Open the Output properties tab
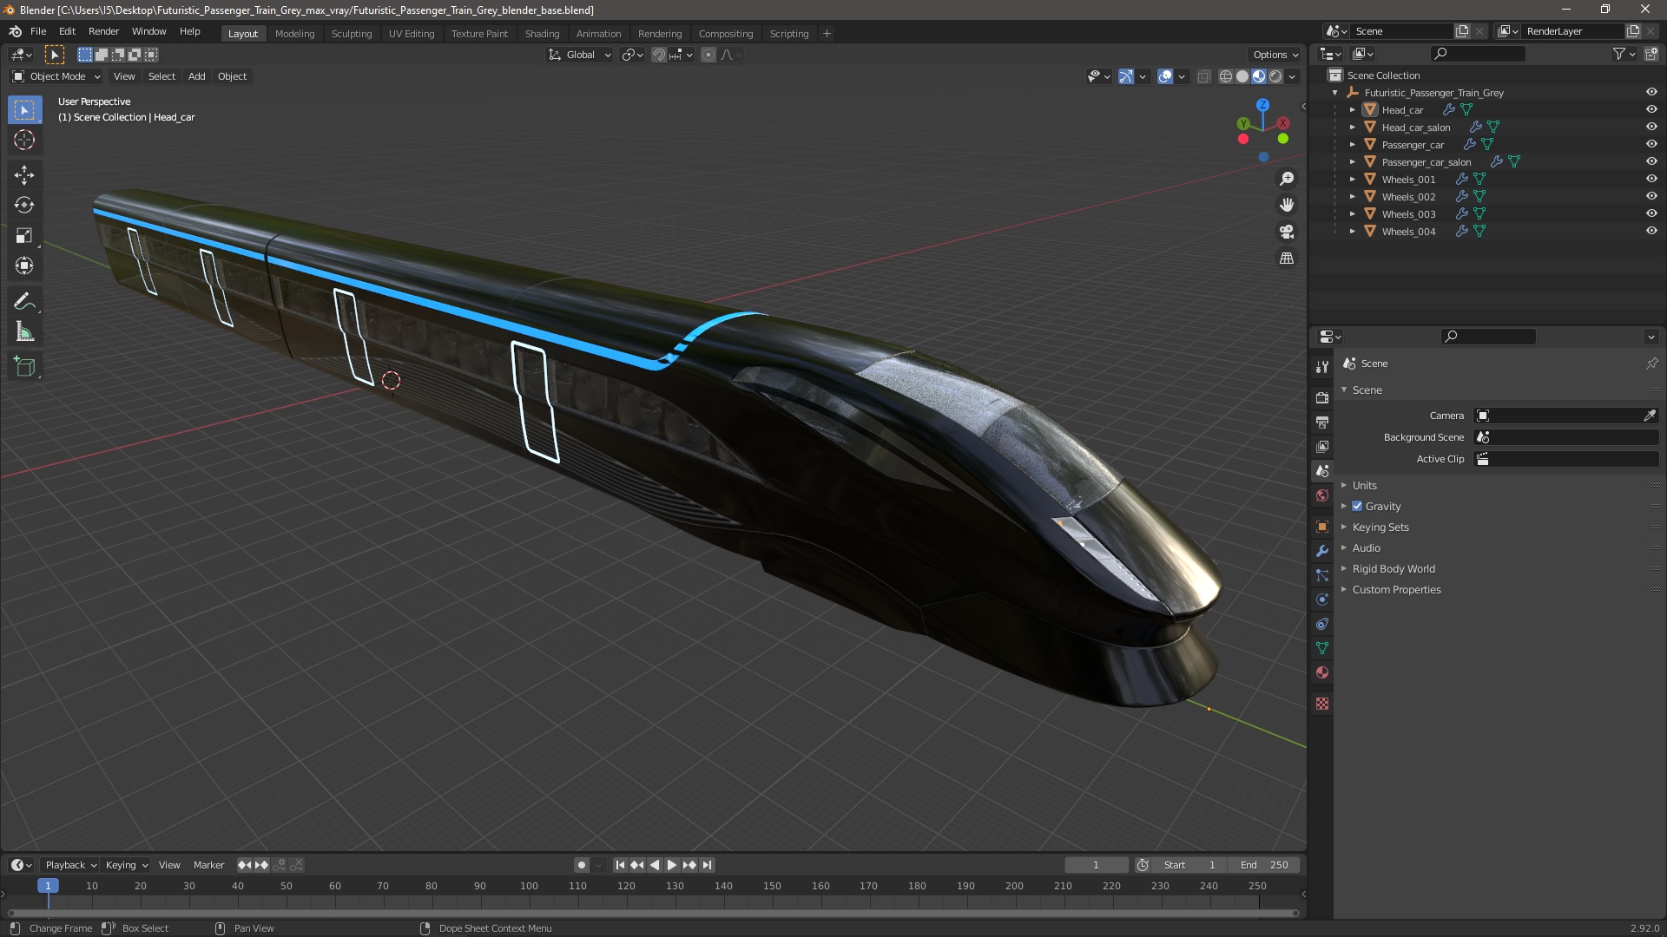The image size is (1667, 937). pyautogui.click(x=1322, y=422)
